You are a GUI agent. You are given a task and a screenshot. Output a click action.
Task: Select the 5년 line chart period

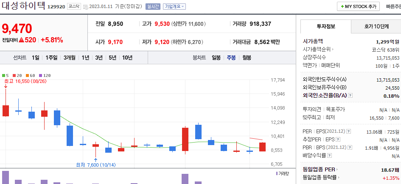point(112,58)
